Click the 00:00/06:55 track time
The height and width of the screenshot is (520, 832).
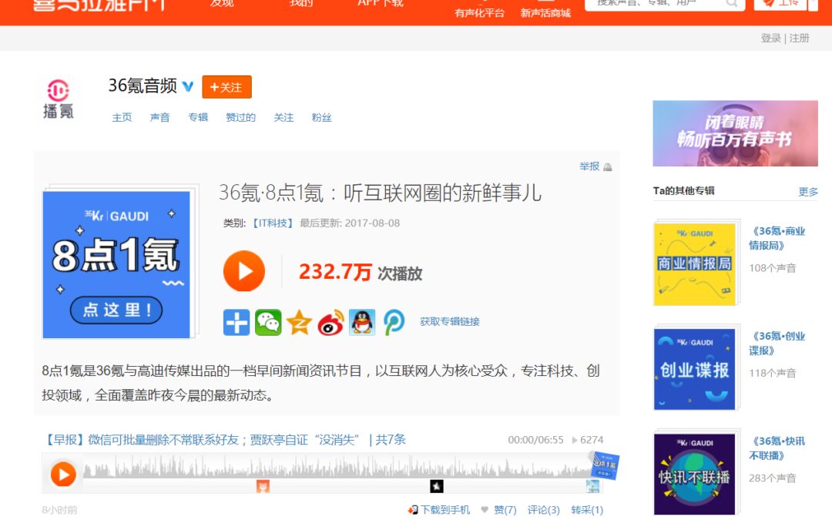535,440
